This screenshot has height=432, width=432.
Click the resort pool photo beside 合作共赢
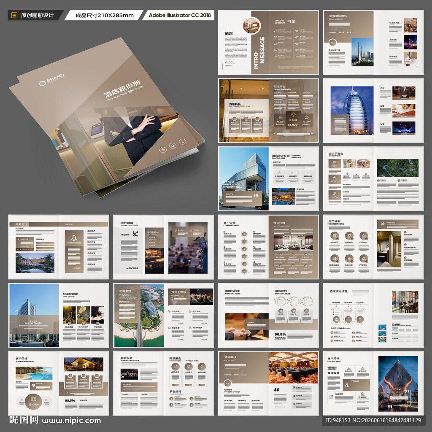click(x=283, y=197)
